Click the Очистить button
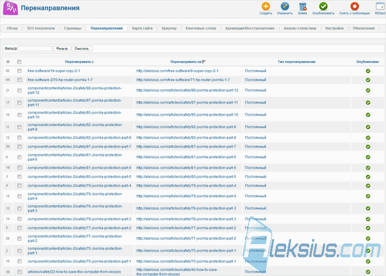Screen dimensions: 386x276 click(x=82, y=48)
